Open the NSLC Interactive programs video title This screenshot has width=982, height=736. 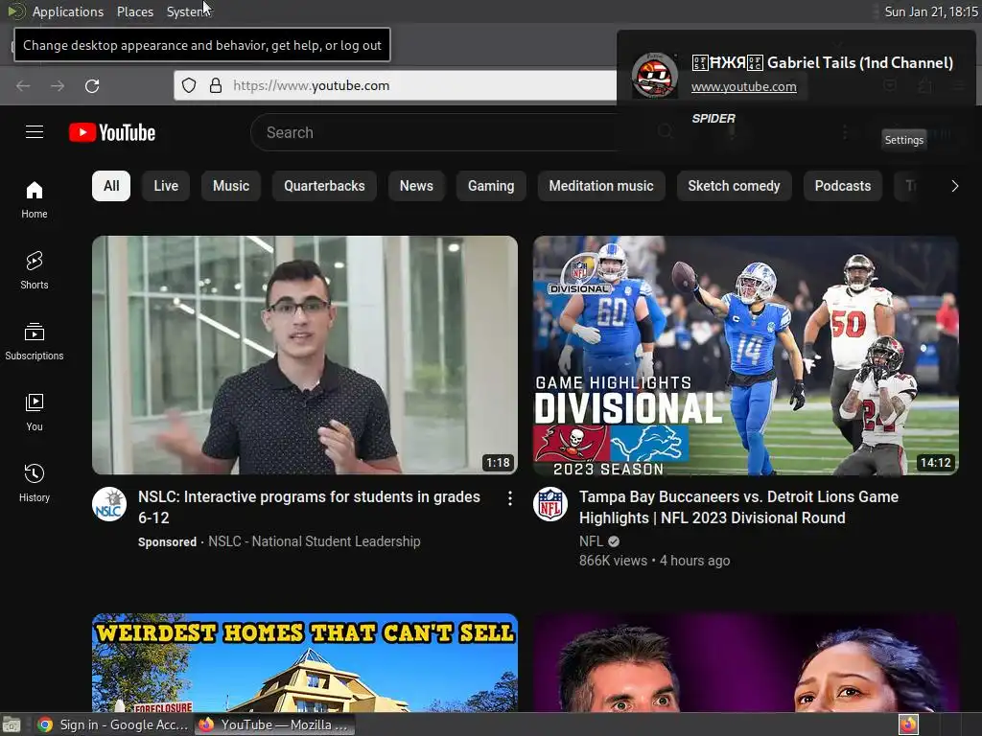click(310, 507)
